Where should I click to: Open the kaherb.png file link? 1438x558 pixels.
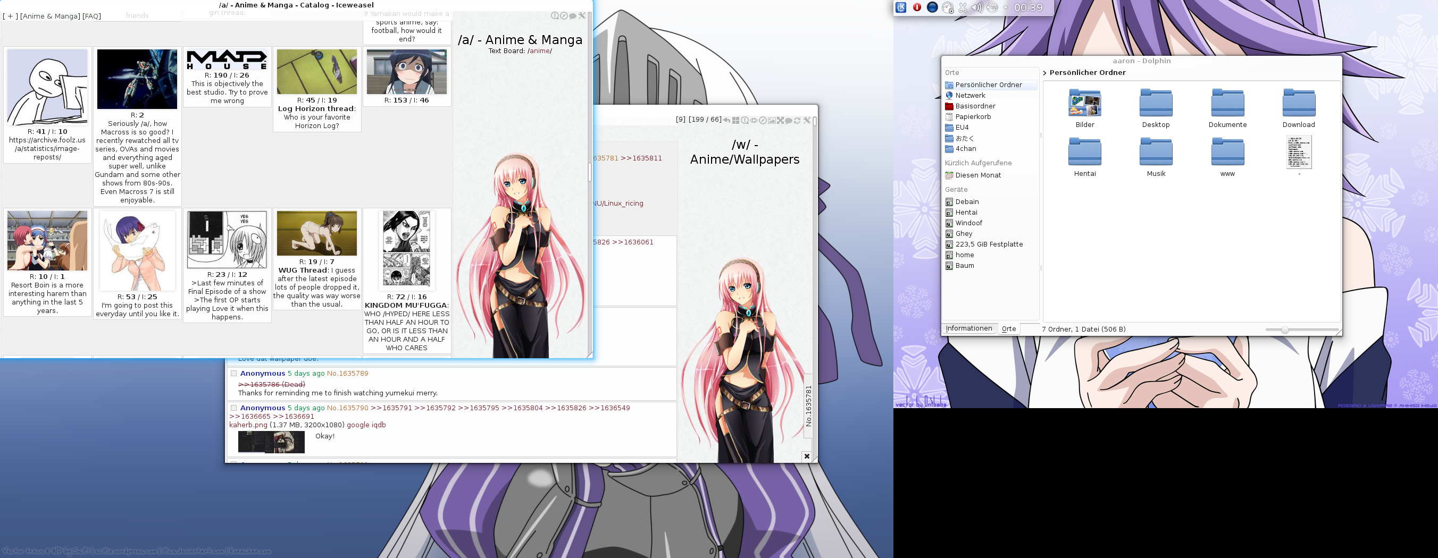point(248,425)
